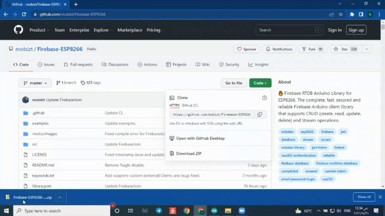
Task: Open File Explorer from the taskbar
Action: coord(228,211)
